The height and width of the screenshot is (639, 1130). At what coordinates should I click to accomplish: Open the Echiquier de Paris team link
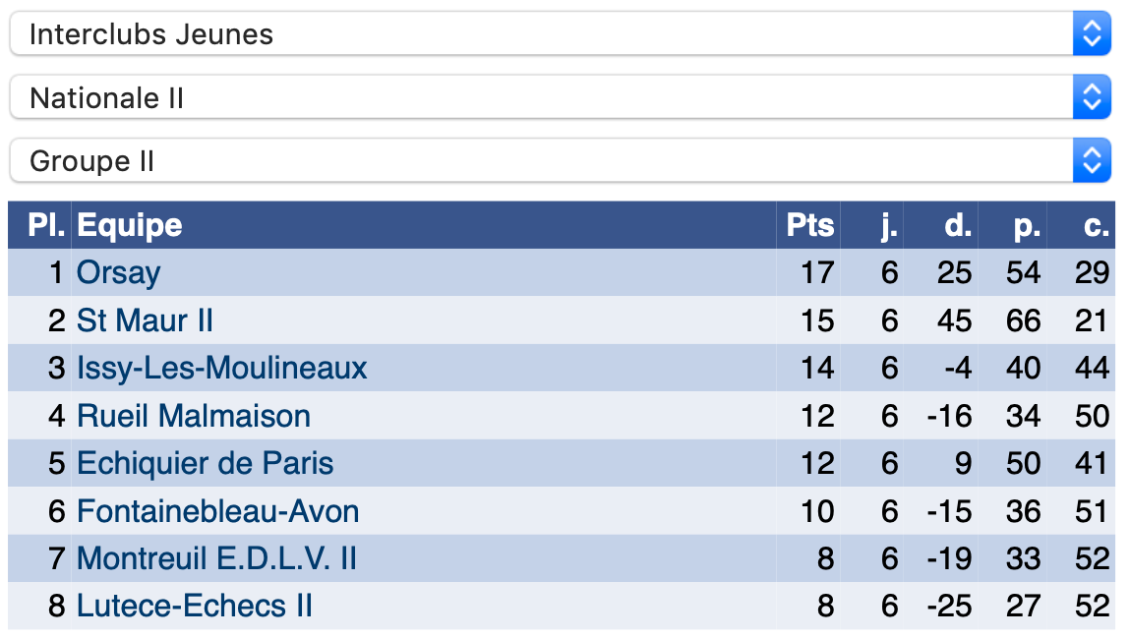[206, 463]
